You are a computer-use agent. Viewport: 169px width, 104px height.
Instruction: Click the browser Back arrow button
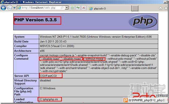pos(3,8)
